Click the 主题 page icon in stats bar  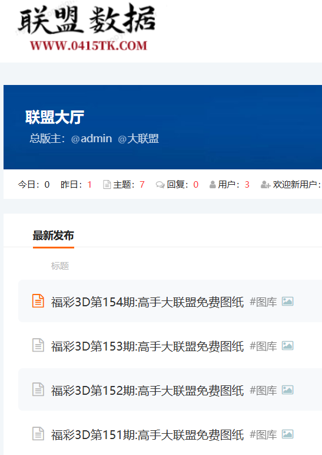coord(107,185)
